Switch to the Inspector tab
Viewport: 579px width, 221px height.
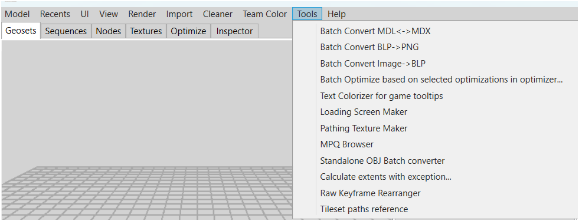coord(234,31)
